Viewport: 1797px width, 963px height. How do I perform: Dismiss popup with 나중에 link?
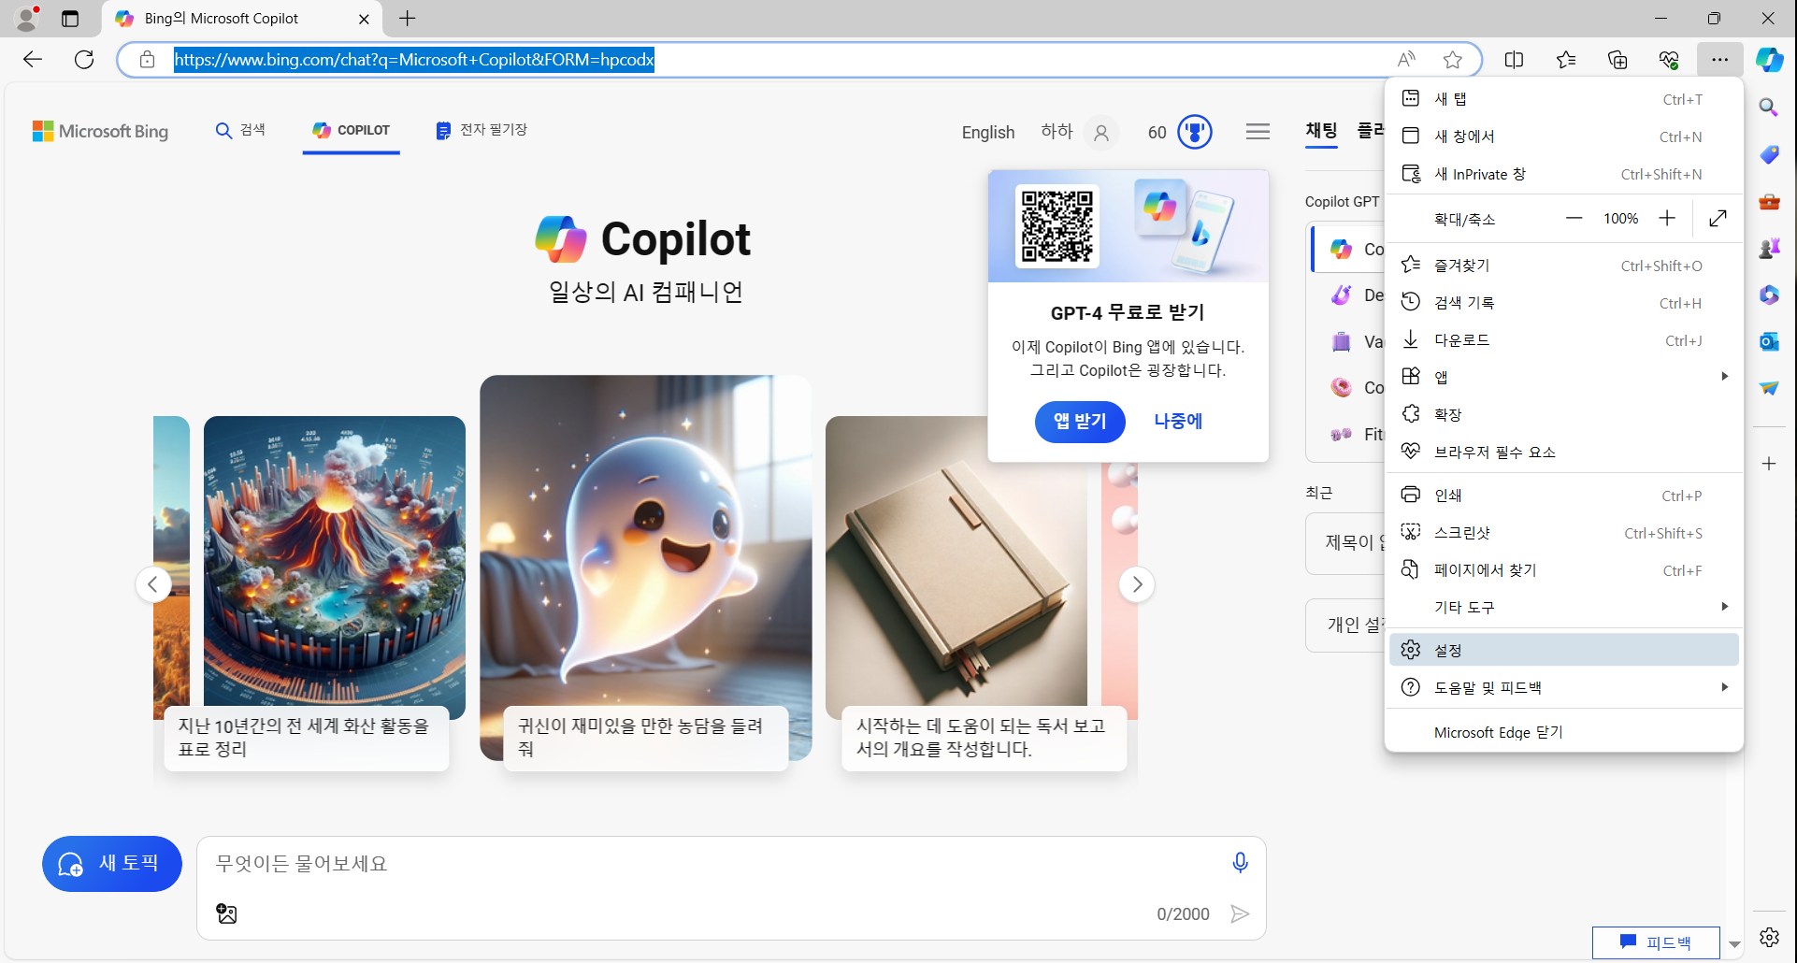click(1178, 421)
